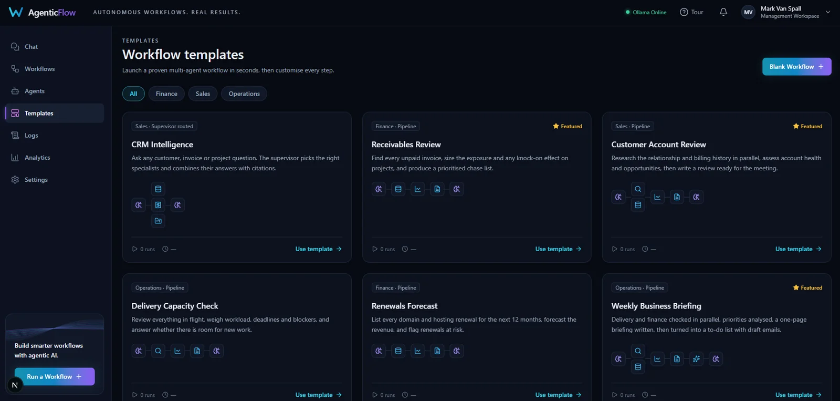Click the MV user avatar
Image resolution: width=840 pixels, height=401 pixels.
click(748, 12)
